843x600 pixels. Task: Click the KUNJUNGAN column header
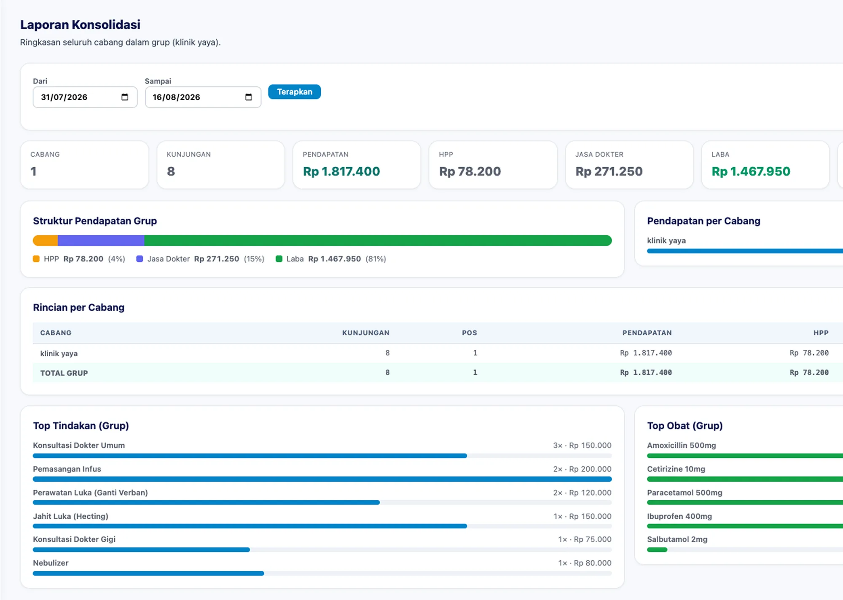(x=366, y=333)
